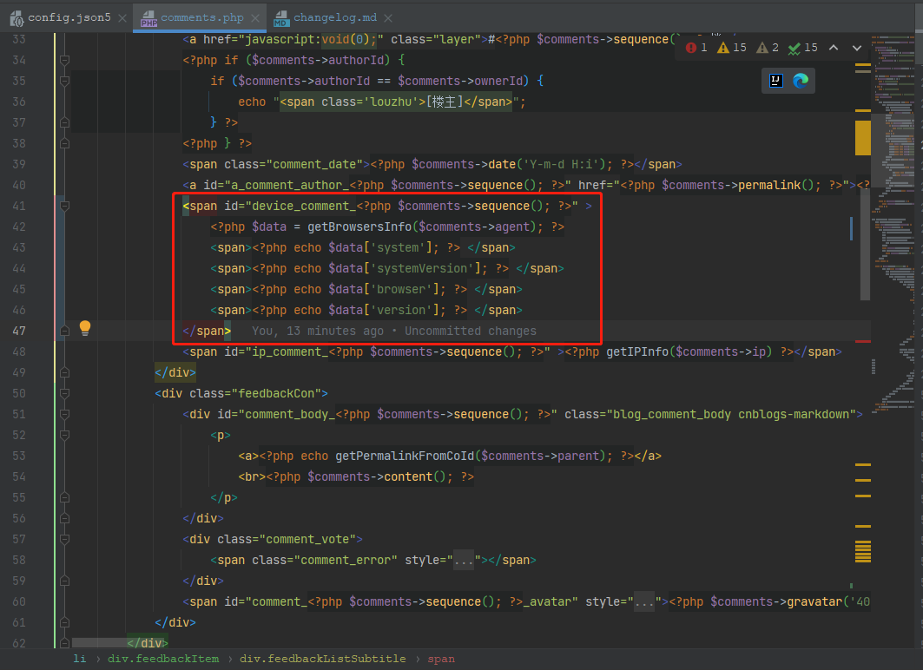This screenshot has height=670, width=923.
Task: Click the intention lightbulb on line 47
Action: 85,328
